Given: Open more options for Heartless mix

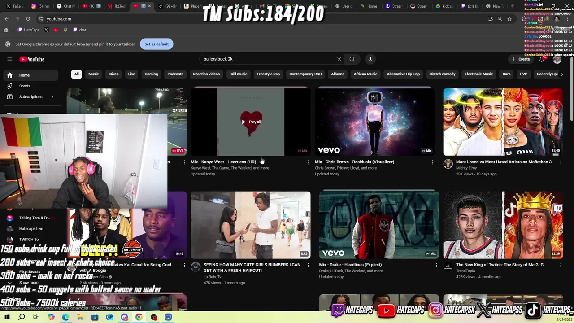Looking at the screenshot, I should click(308, 162).
